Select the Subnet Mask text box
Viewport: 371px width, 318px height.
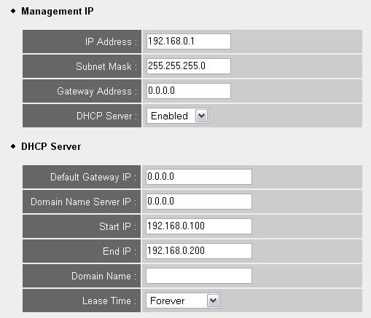(x=189, y=66)
